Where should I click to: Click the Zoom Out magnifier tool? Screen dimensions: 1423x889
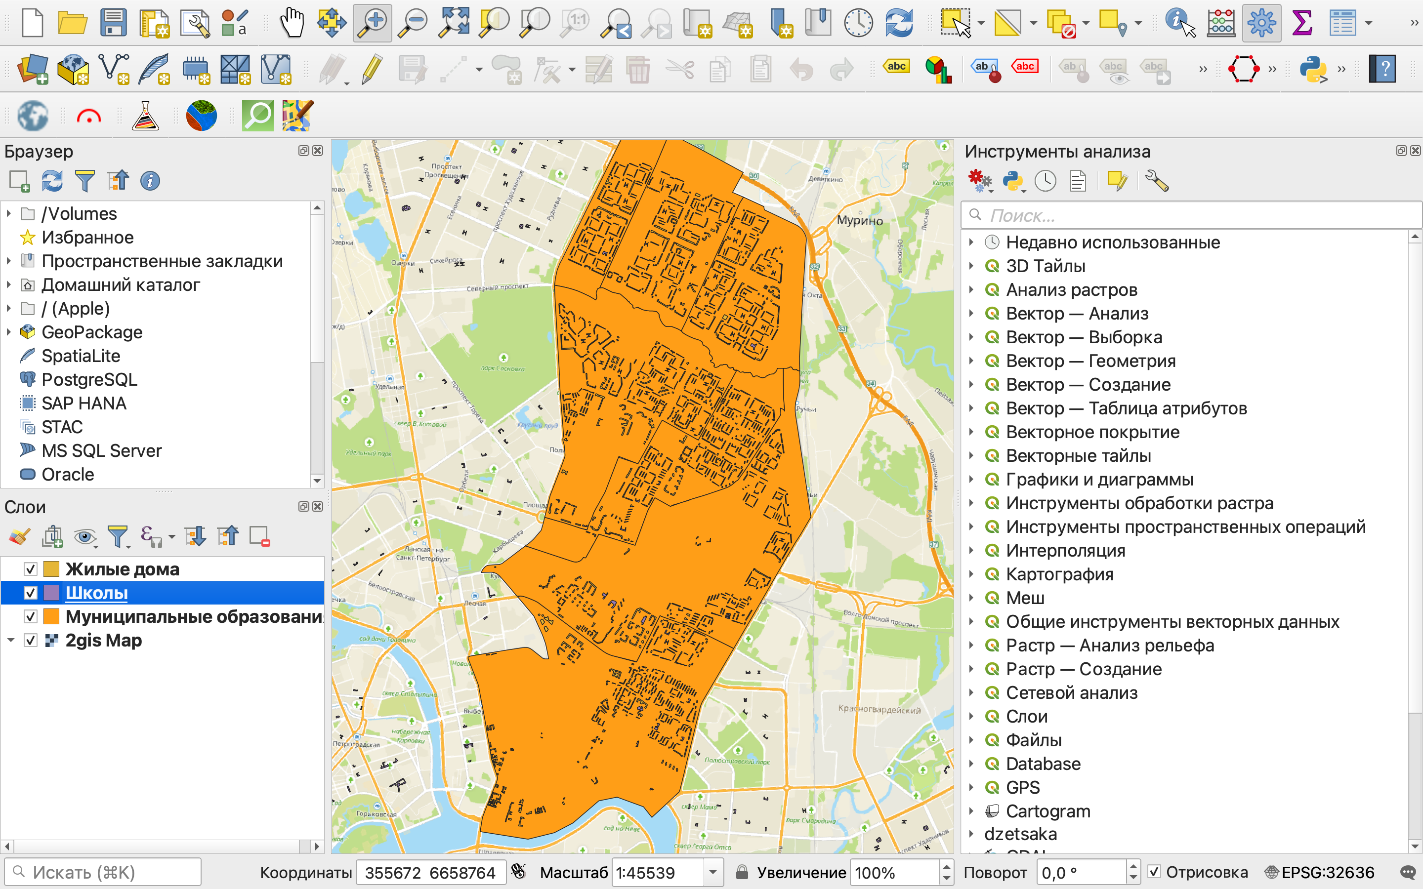click(413, 23)
